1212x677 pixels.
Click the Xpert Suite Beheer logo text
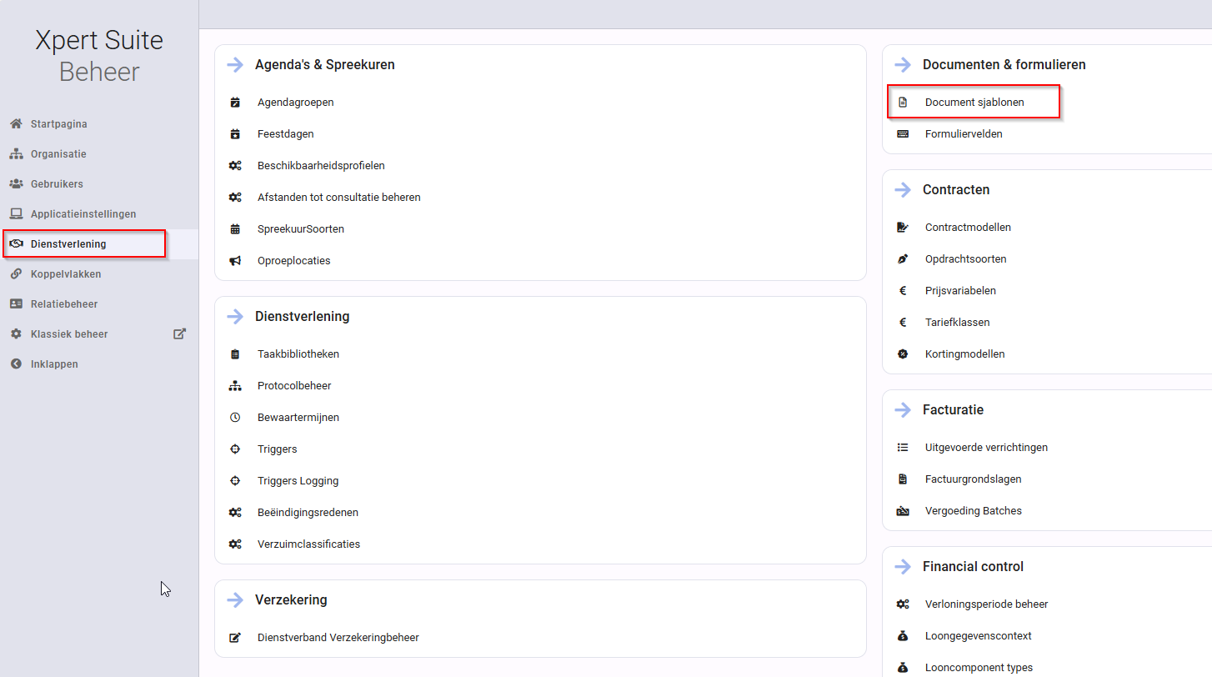[x=99, y=56]
